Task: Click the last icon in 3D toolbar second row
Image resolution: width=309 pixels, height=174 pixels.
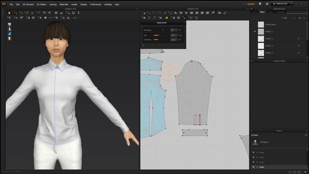Action: coord(75,18)
